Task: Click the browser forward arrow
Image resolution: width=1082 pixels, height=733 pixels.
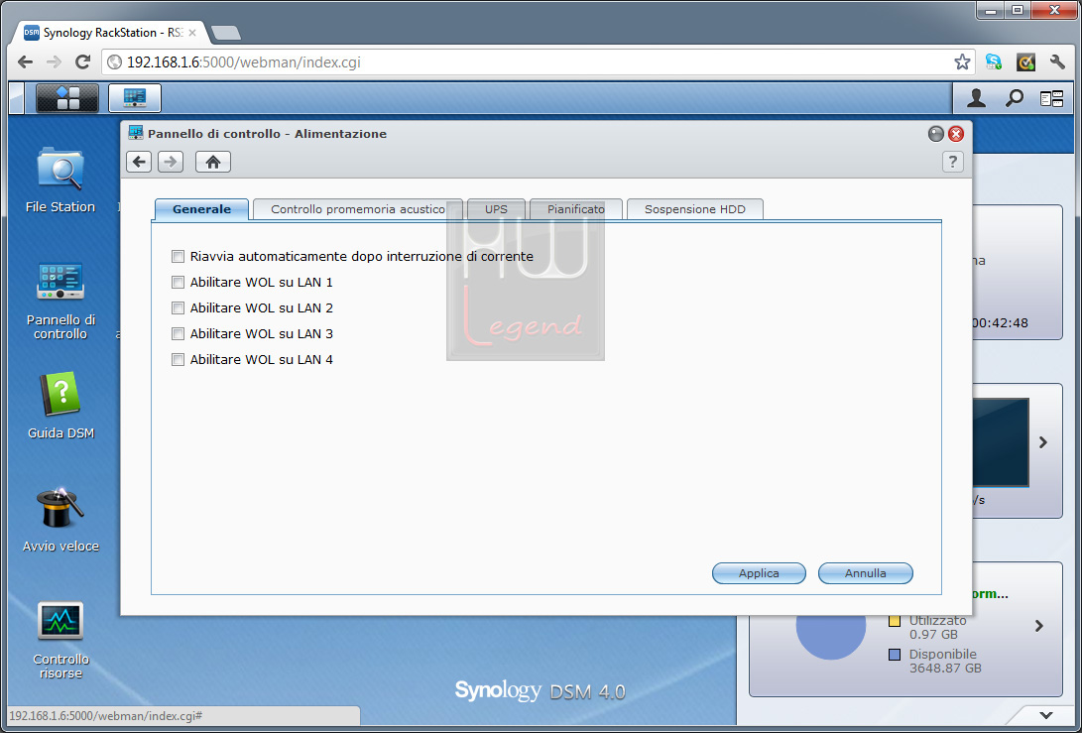Action: [54, 62]
